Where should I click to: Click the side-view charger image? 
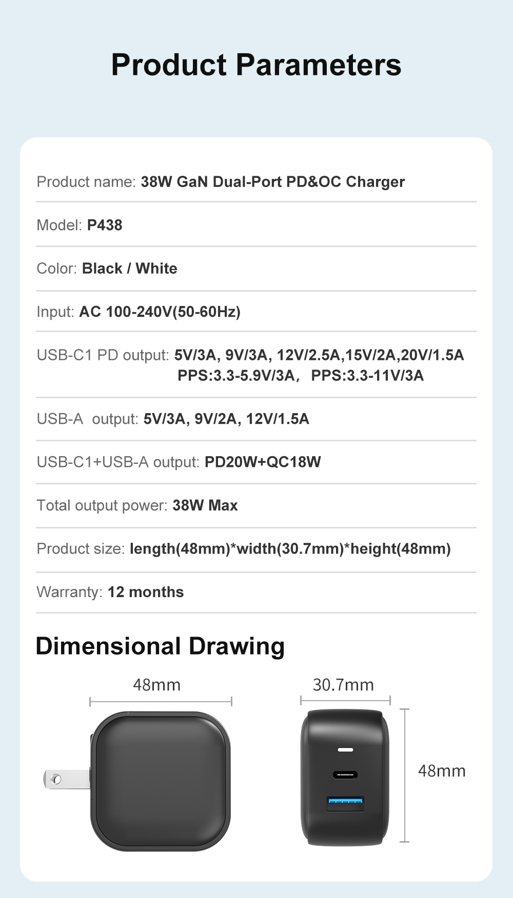(x=345, y=778)
